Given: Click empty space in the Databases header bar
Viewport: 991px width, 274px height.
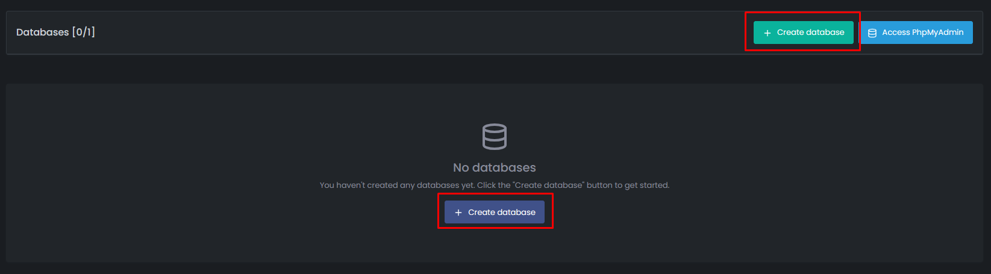Looking at the screenshot, I should 422,33.
